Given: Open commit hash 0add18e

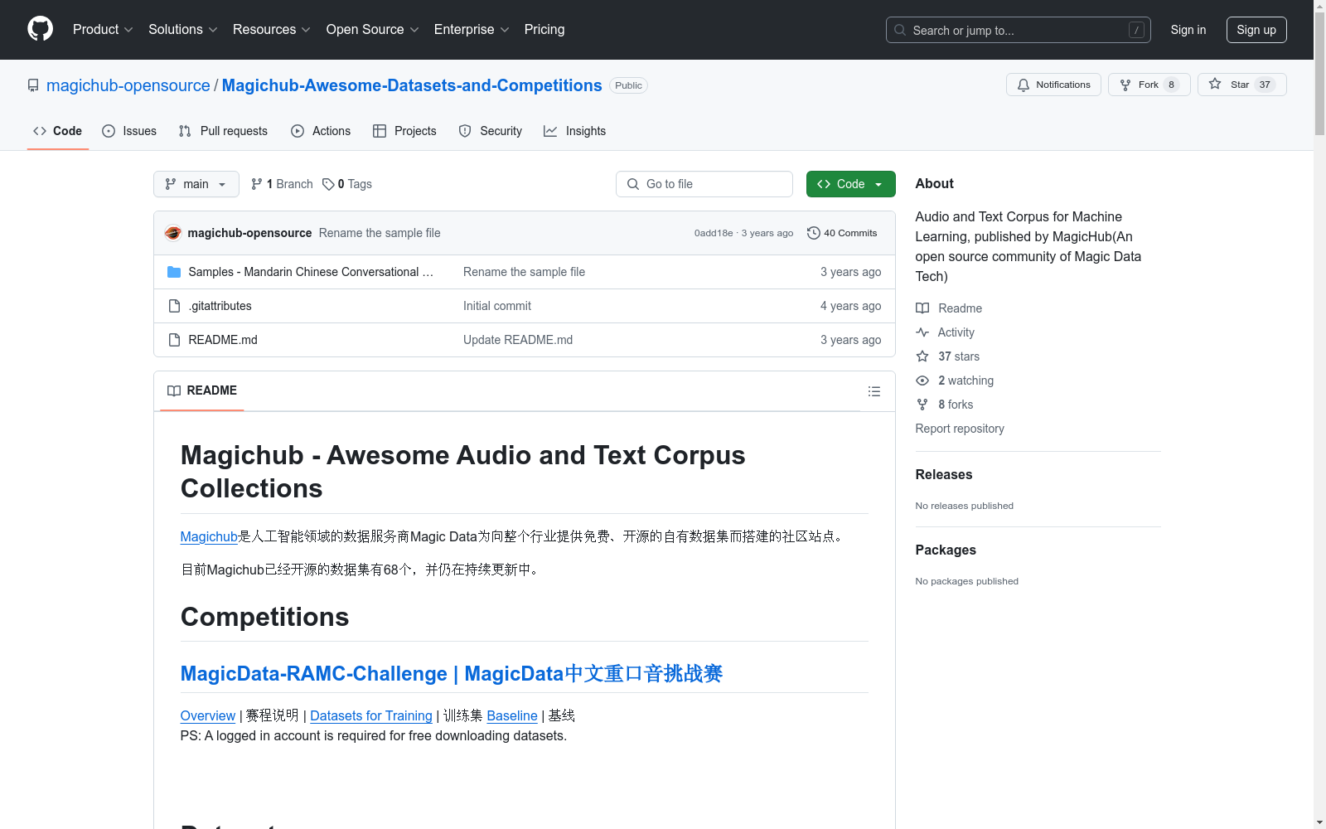Looking at the screenshot, I should pyautogui.click(x=714, y=233).
